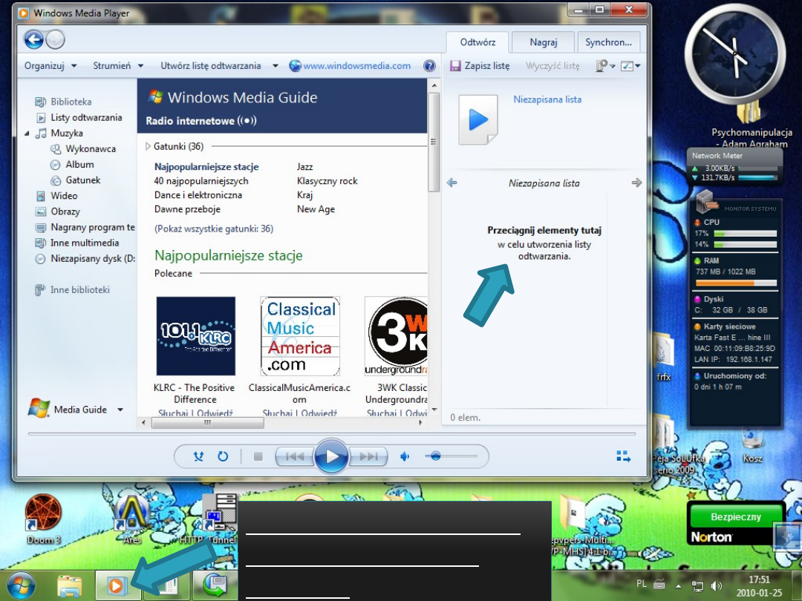Switch to Now Playing view icon
The width and height of the screenshot is (802, 601).
(x=623, y=456)
